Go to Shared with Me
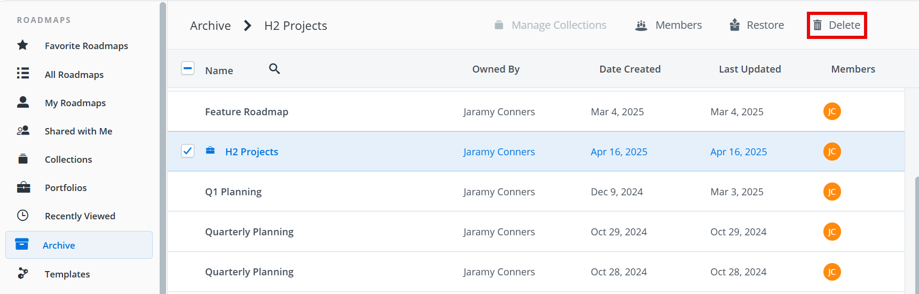 78,131
